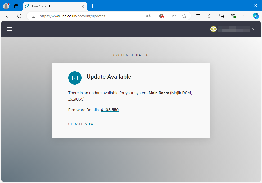262x183 pixels.
Task: View site information lock icon
Action: tap(34, 16)
